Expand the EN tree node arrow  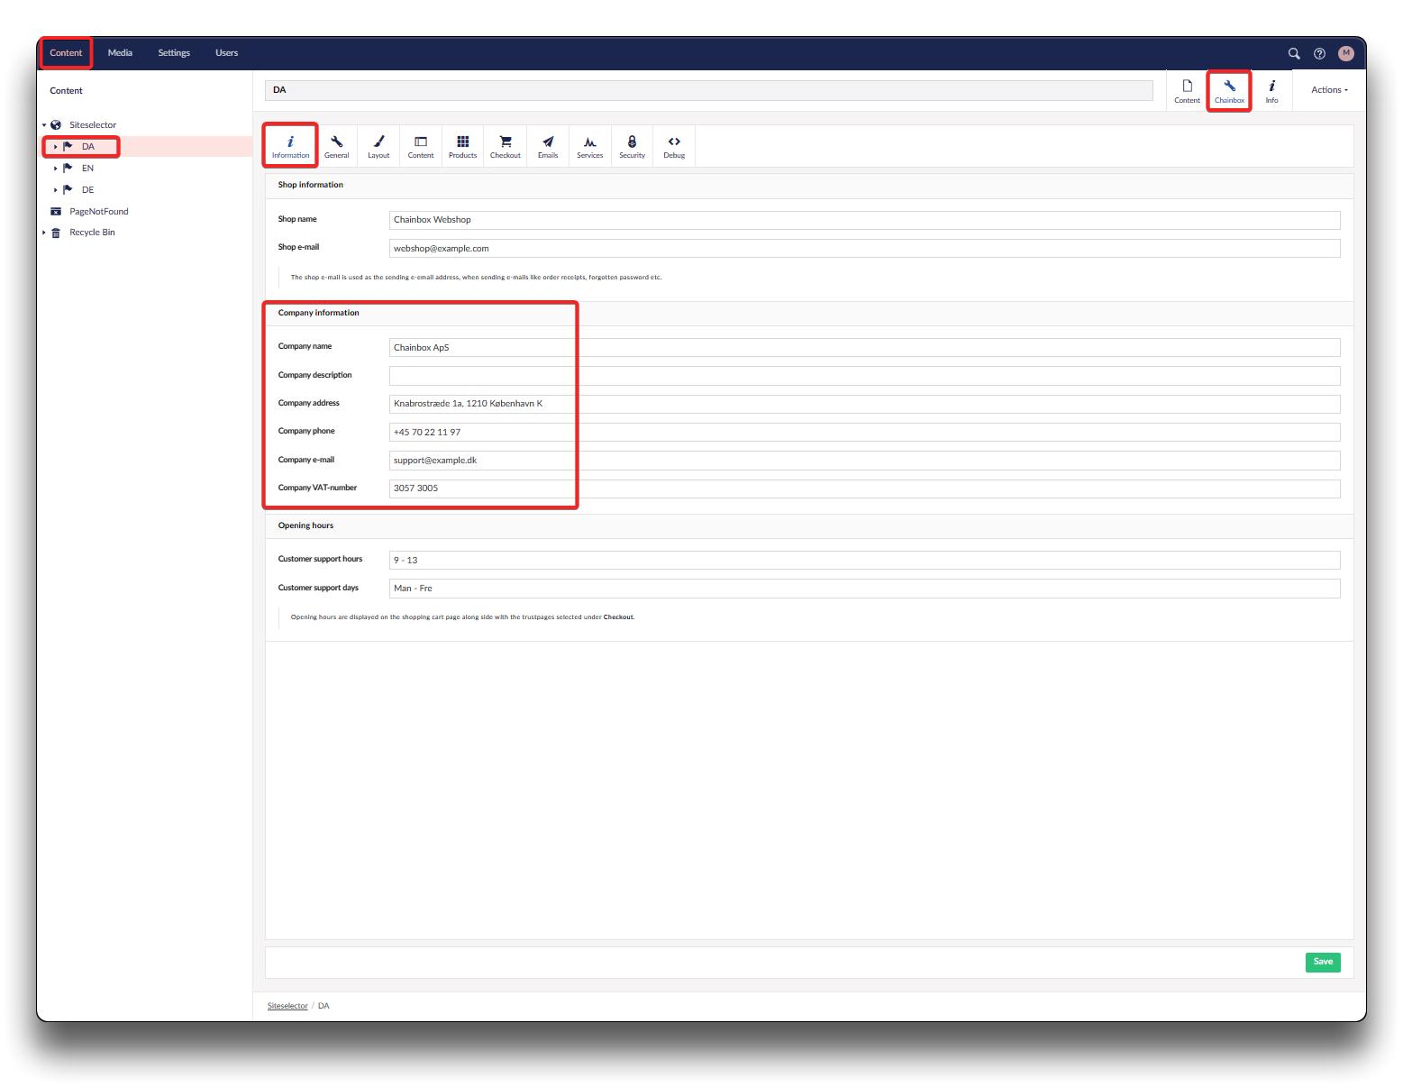(56, 169)
